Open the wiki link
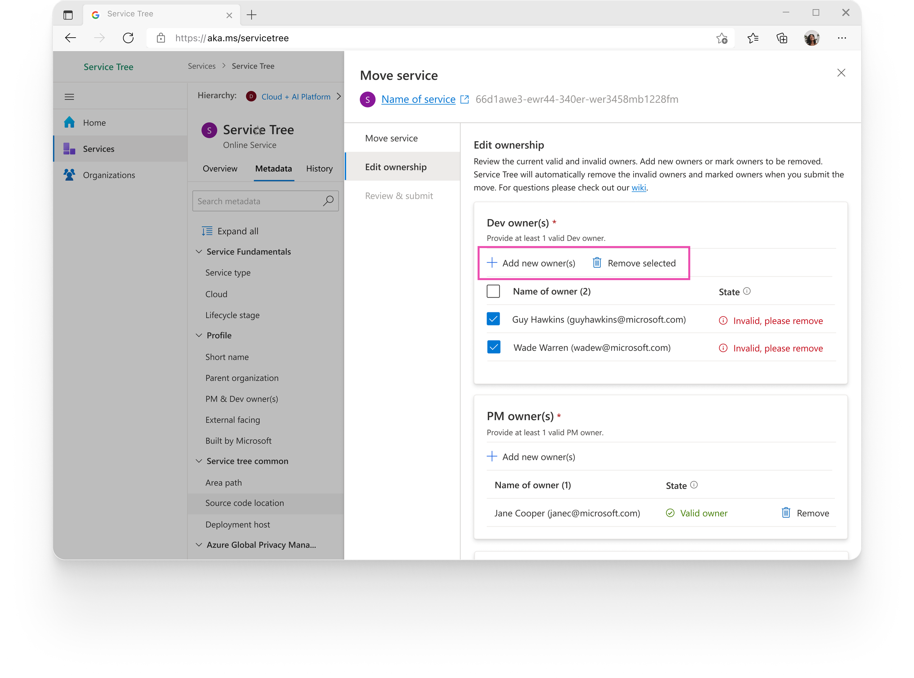This screenshot has width=914, height=678. coord(638,188)
